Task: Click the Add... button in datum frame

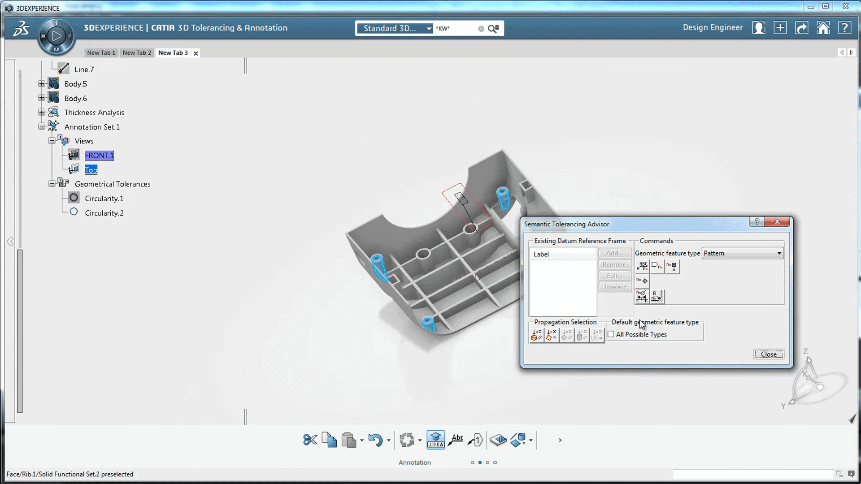Action: [x=614, y=253]
